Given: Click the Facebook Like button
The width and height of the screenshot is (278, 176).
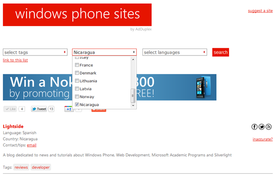Looking at the screenshot, I should [x=10, y=109].
